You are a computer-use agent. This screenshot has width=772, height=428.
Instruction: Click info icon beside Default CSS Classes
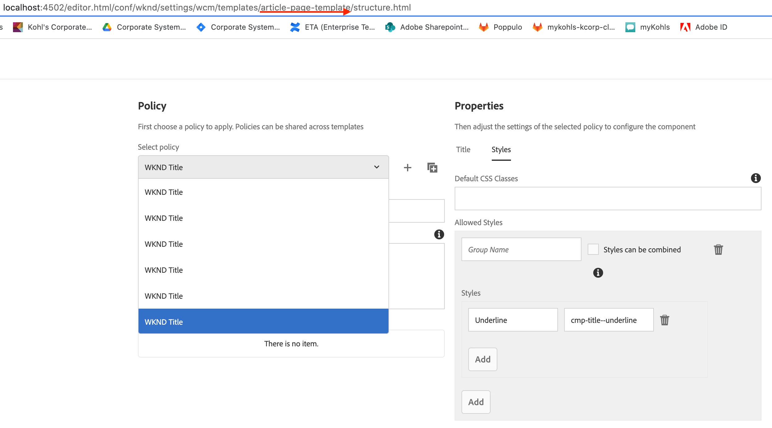click(756, 178)
